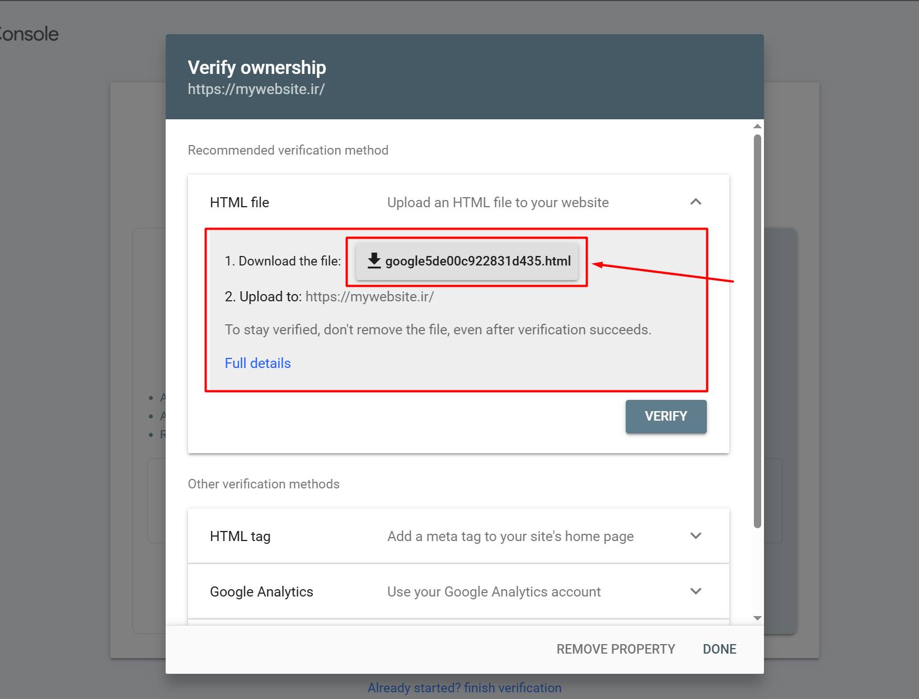919x699 pixels.
Task: Click DONE to close the dialog
Action: coord(719,649)
